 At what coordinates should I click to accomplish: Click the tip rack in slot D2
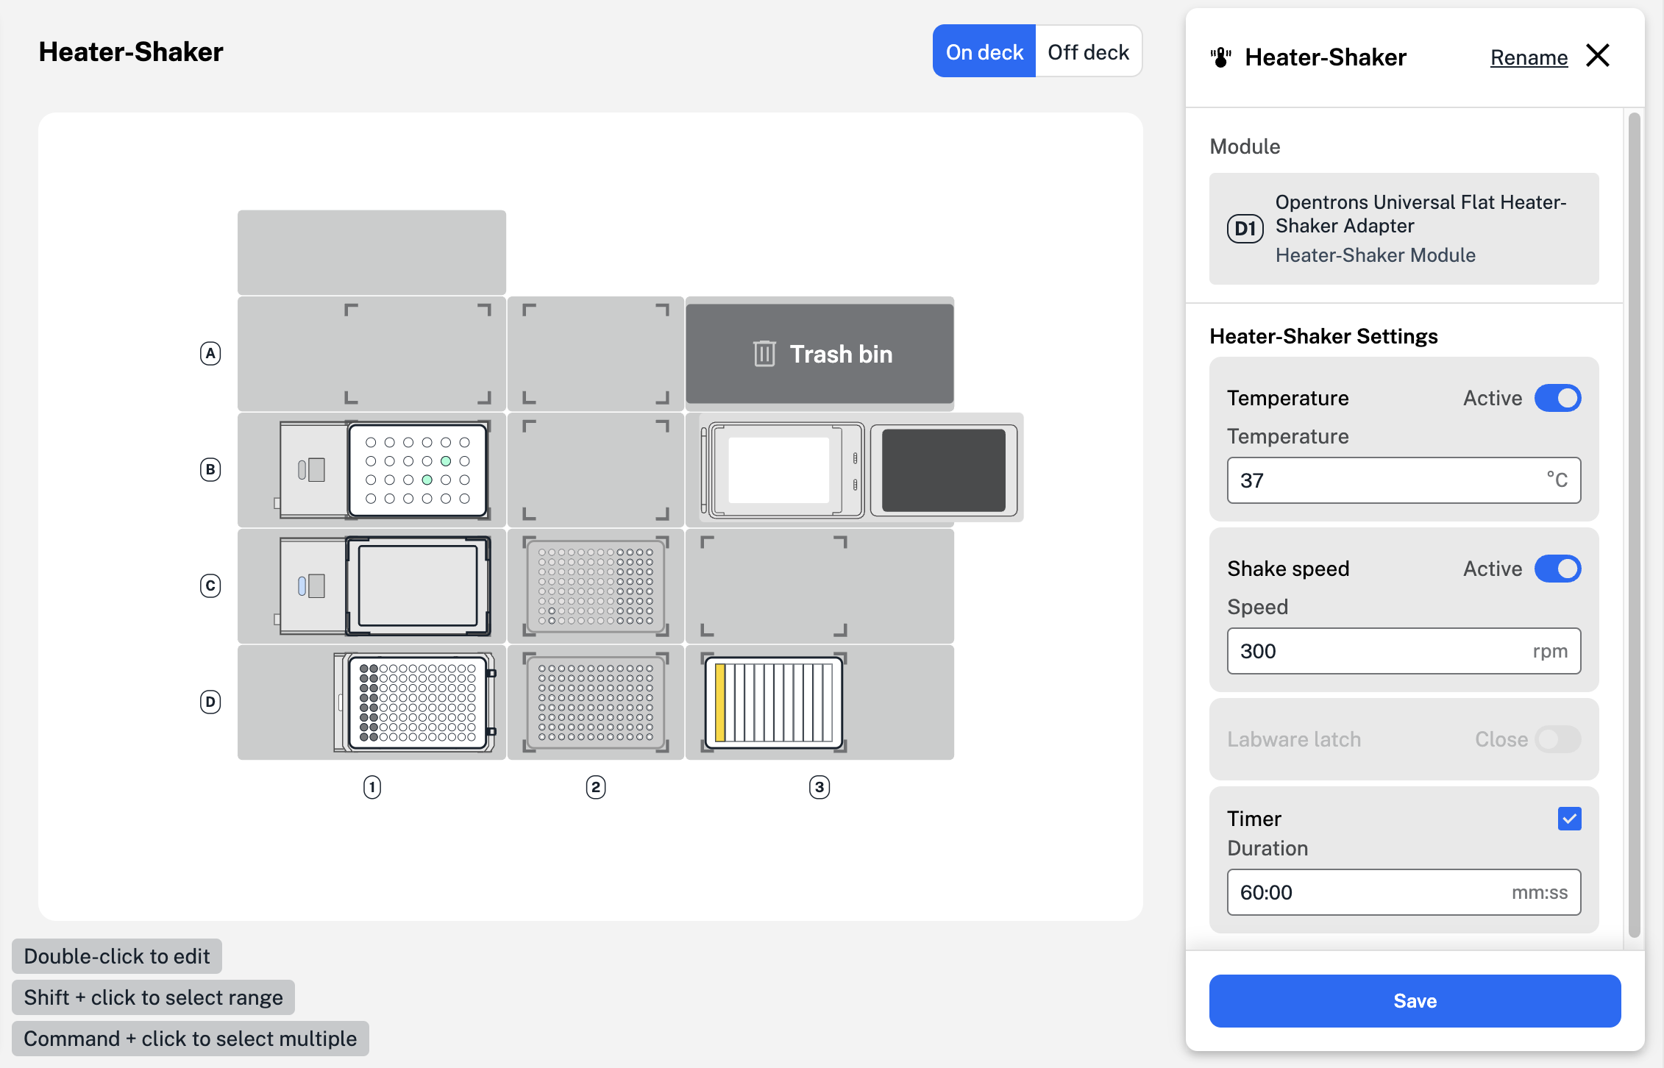(x=595, y=702)
